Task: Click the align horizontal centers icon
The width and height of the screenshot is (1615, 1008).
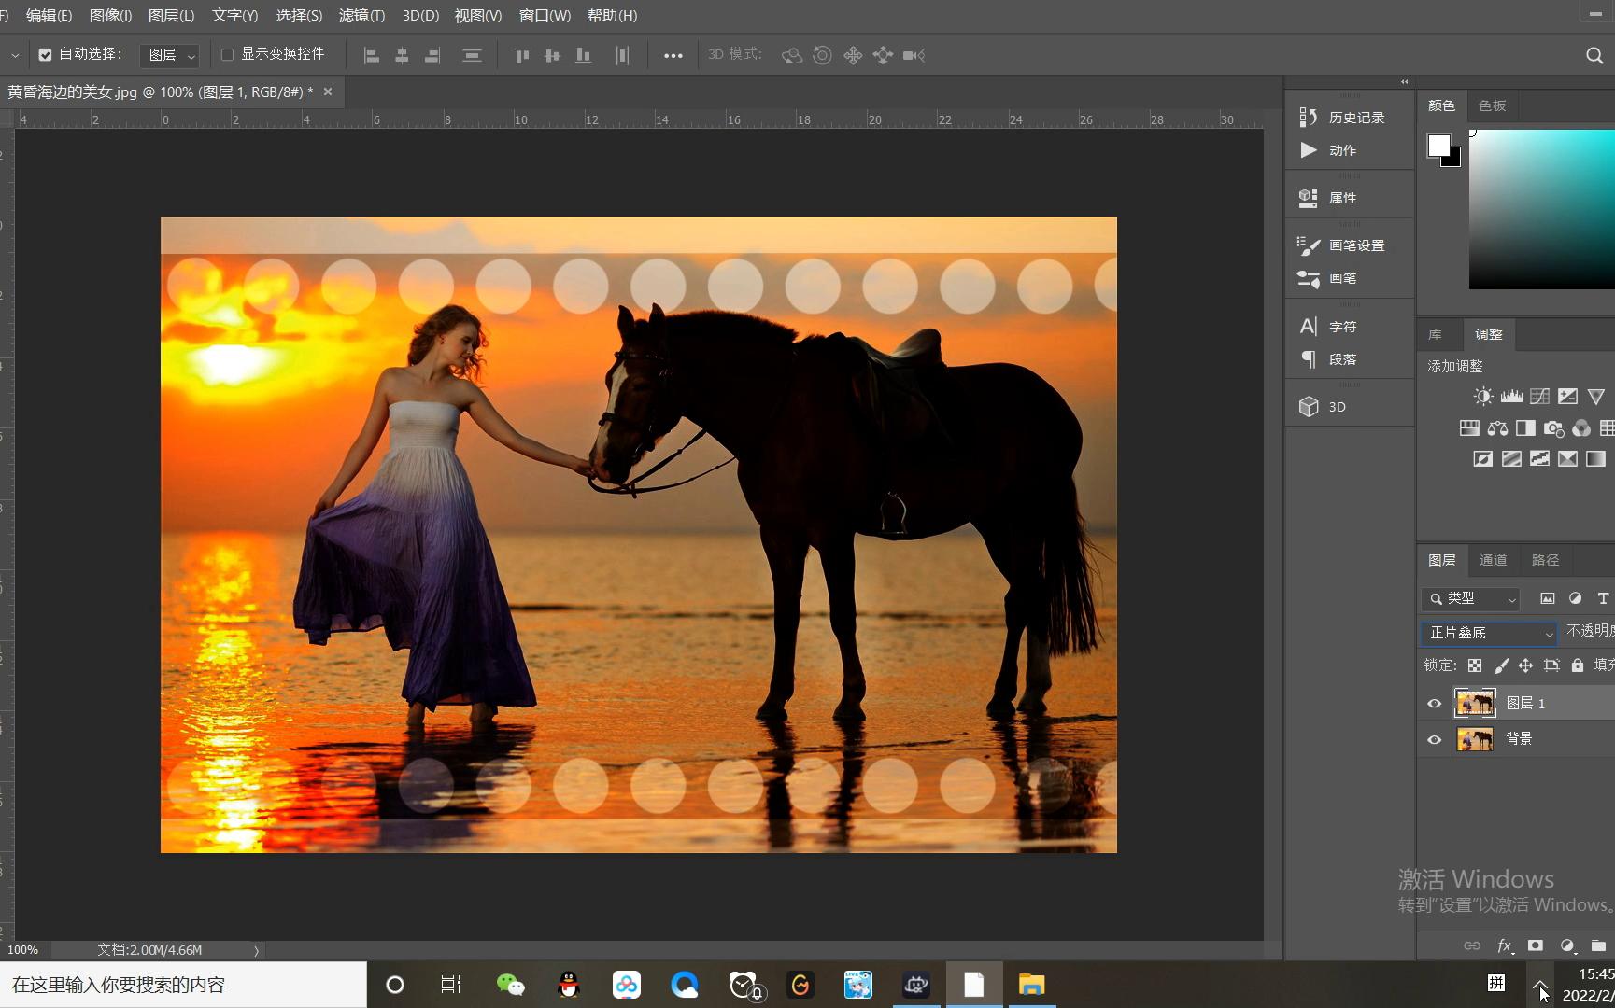Action: 402,56
